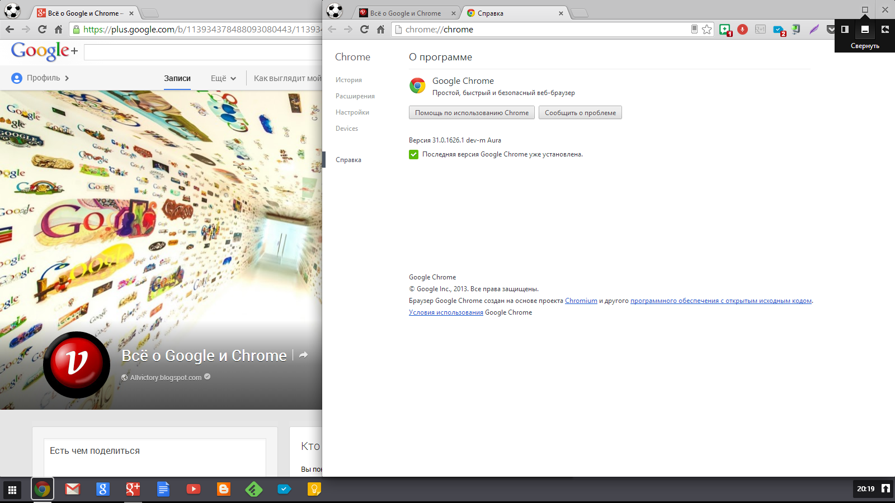Image resolution: width=895 pixels, height=503 pixels.
Task: Open the purple feather extension
Action: [x=814, y=30]
